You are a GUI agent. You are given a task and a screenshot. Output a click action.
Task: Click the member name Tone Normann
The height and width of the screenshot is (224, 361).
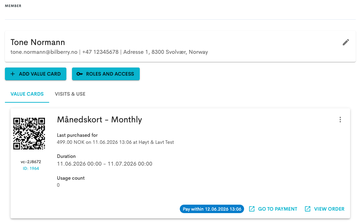38,43
